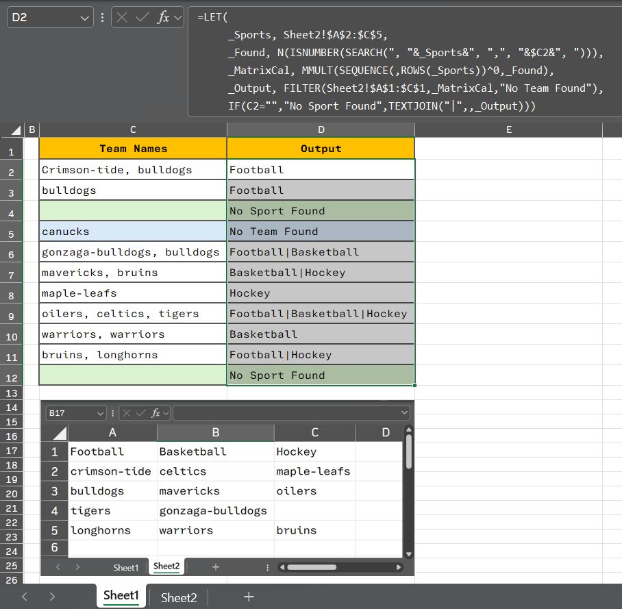Viewport: 622px width, 609px height.
Task: Open the Name Box dropdown showing D2
Action: pos(84,18)
